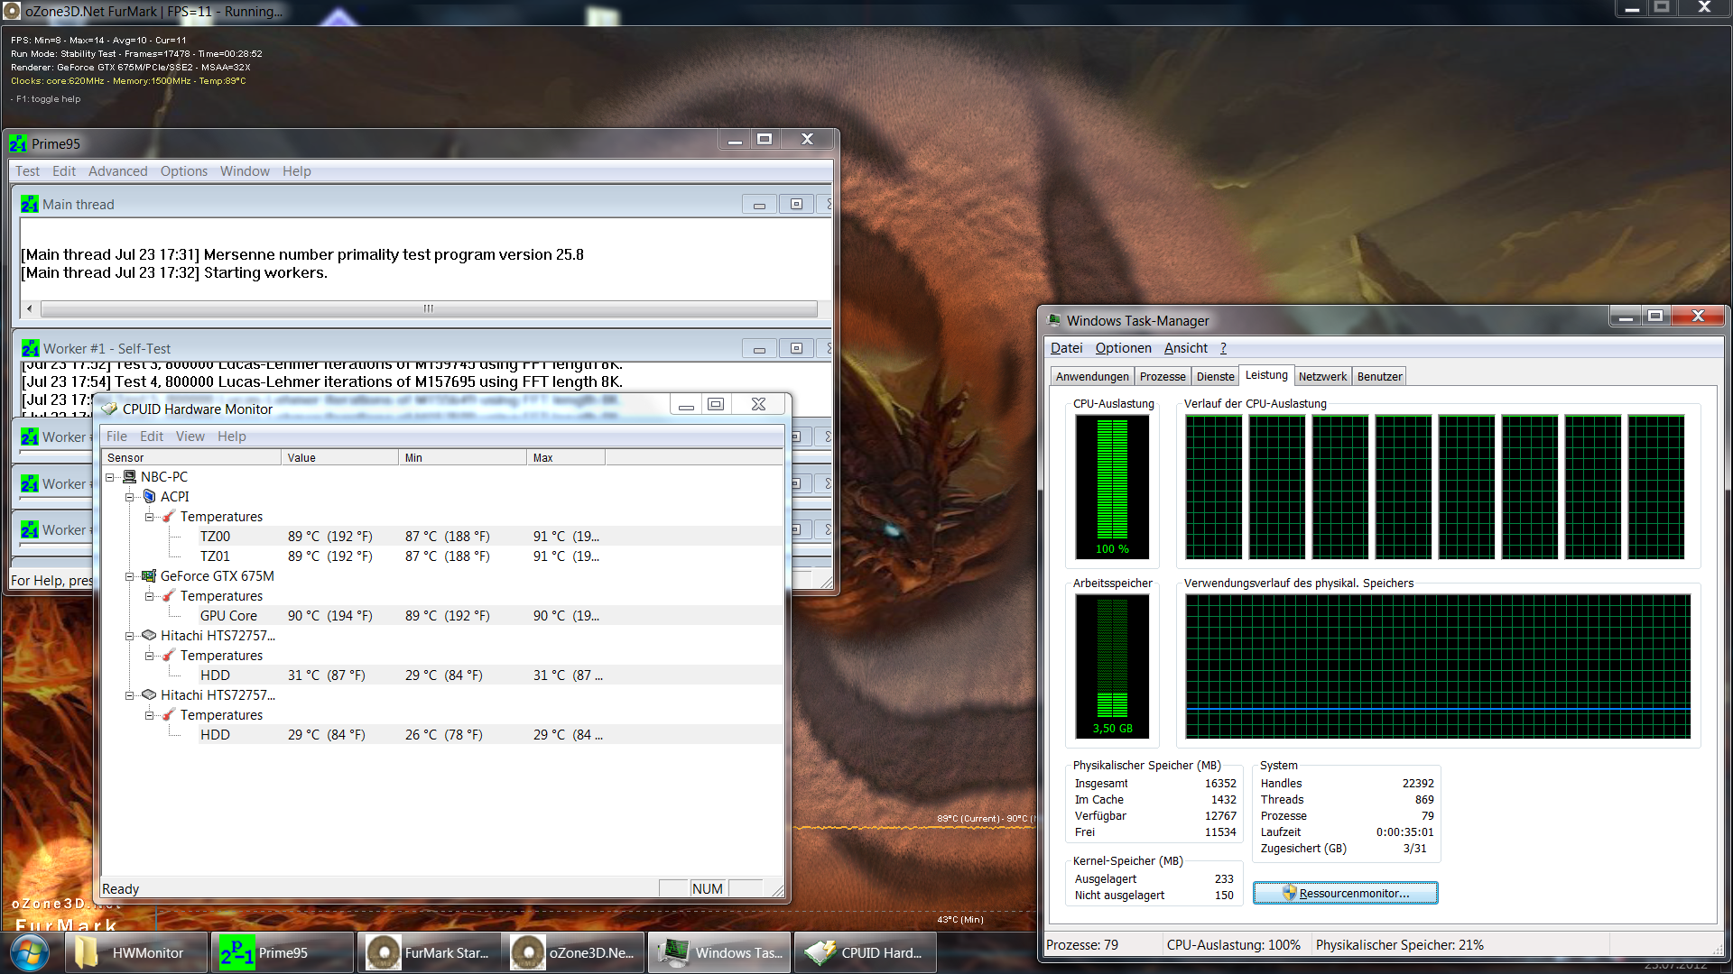Open Task-Manager Ansicht menu
The width and height of the screenshot is (1733, 974).
1185,348
